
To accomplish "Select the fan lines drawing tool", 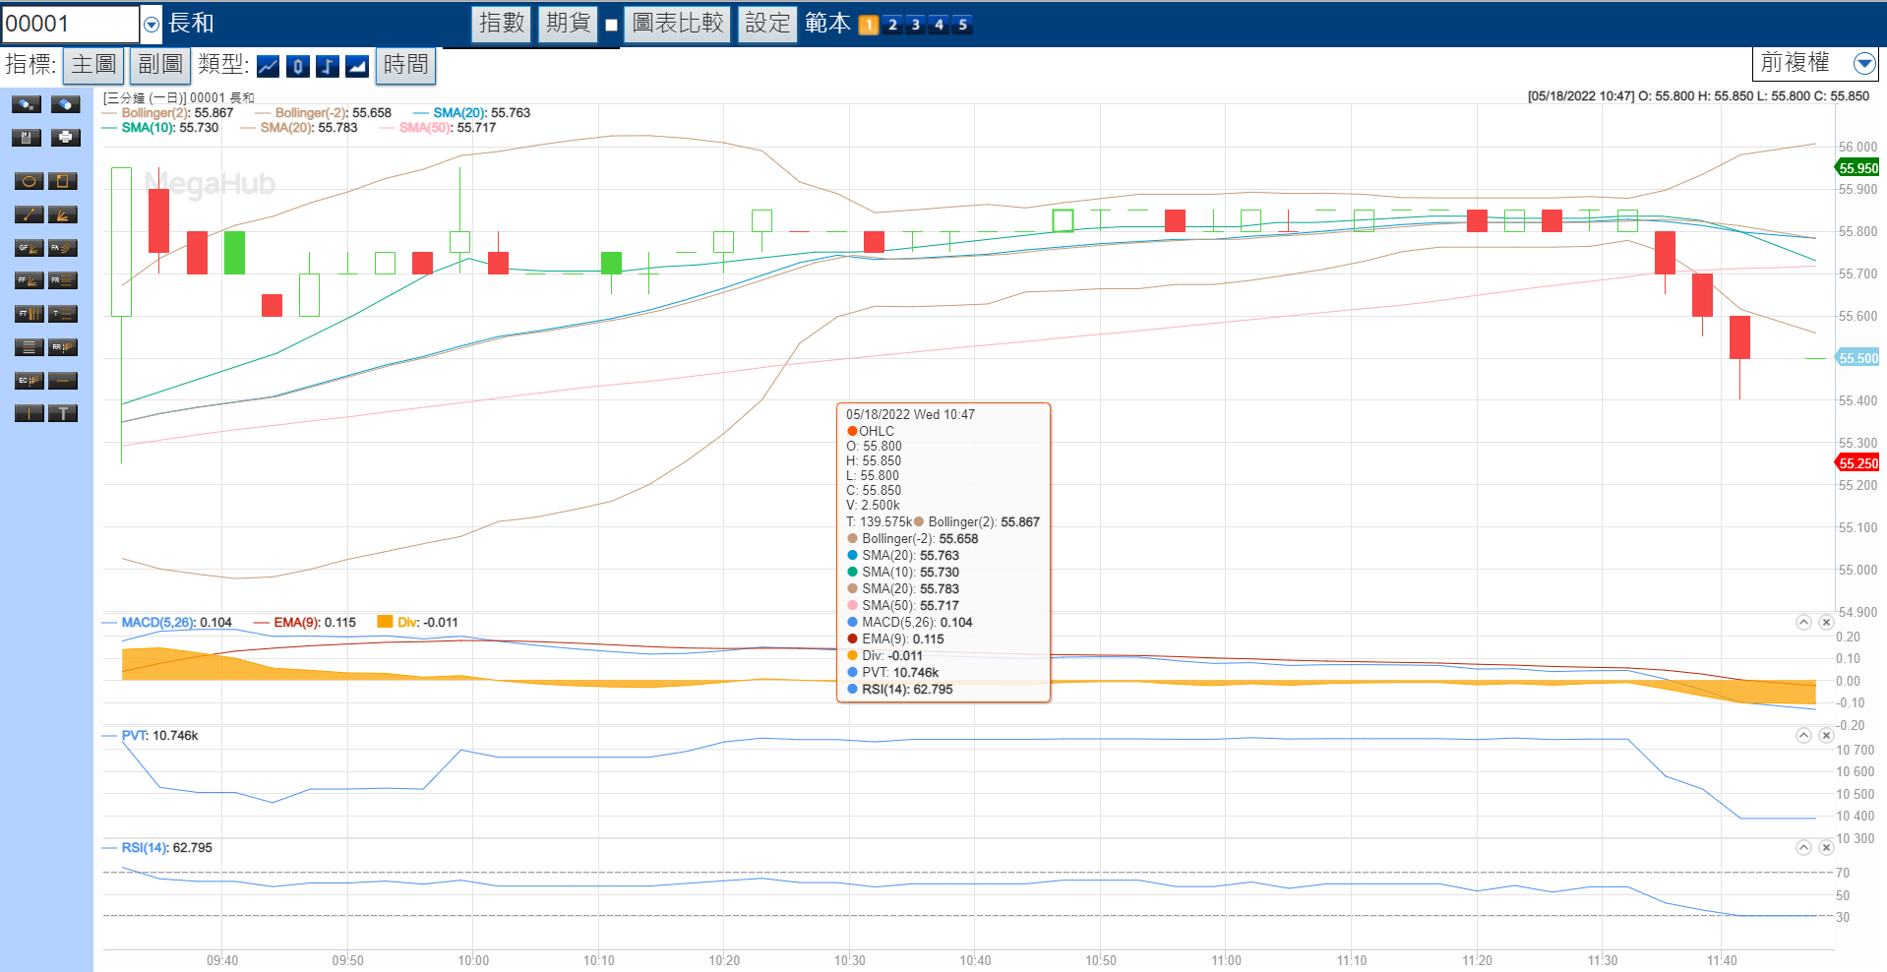I will click(62, 214).
